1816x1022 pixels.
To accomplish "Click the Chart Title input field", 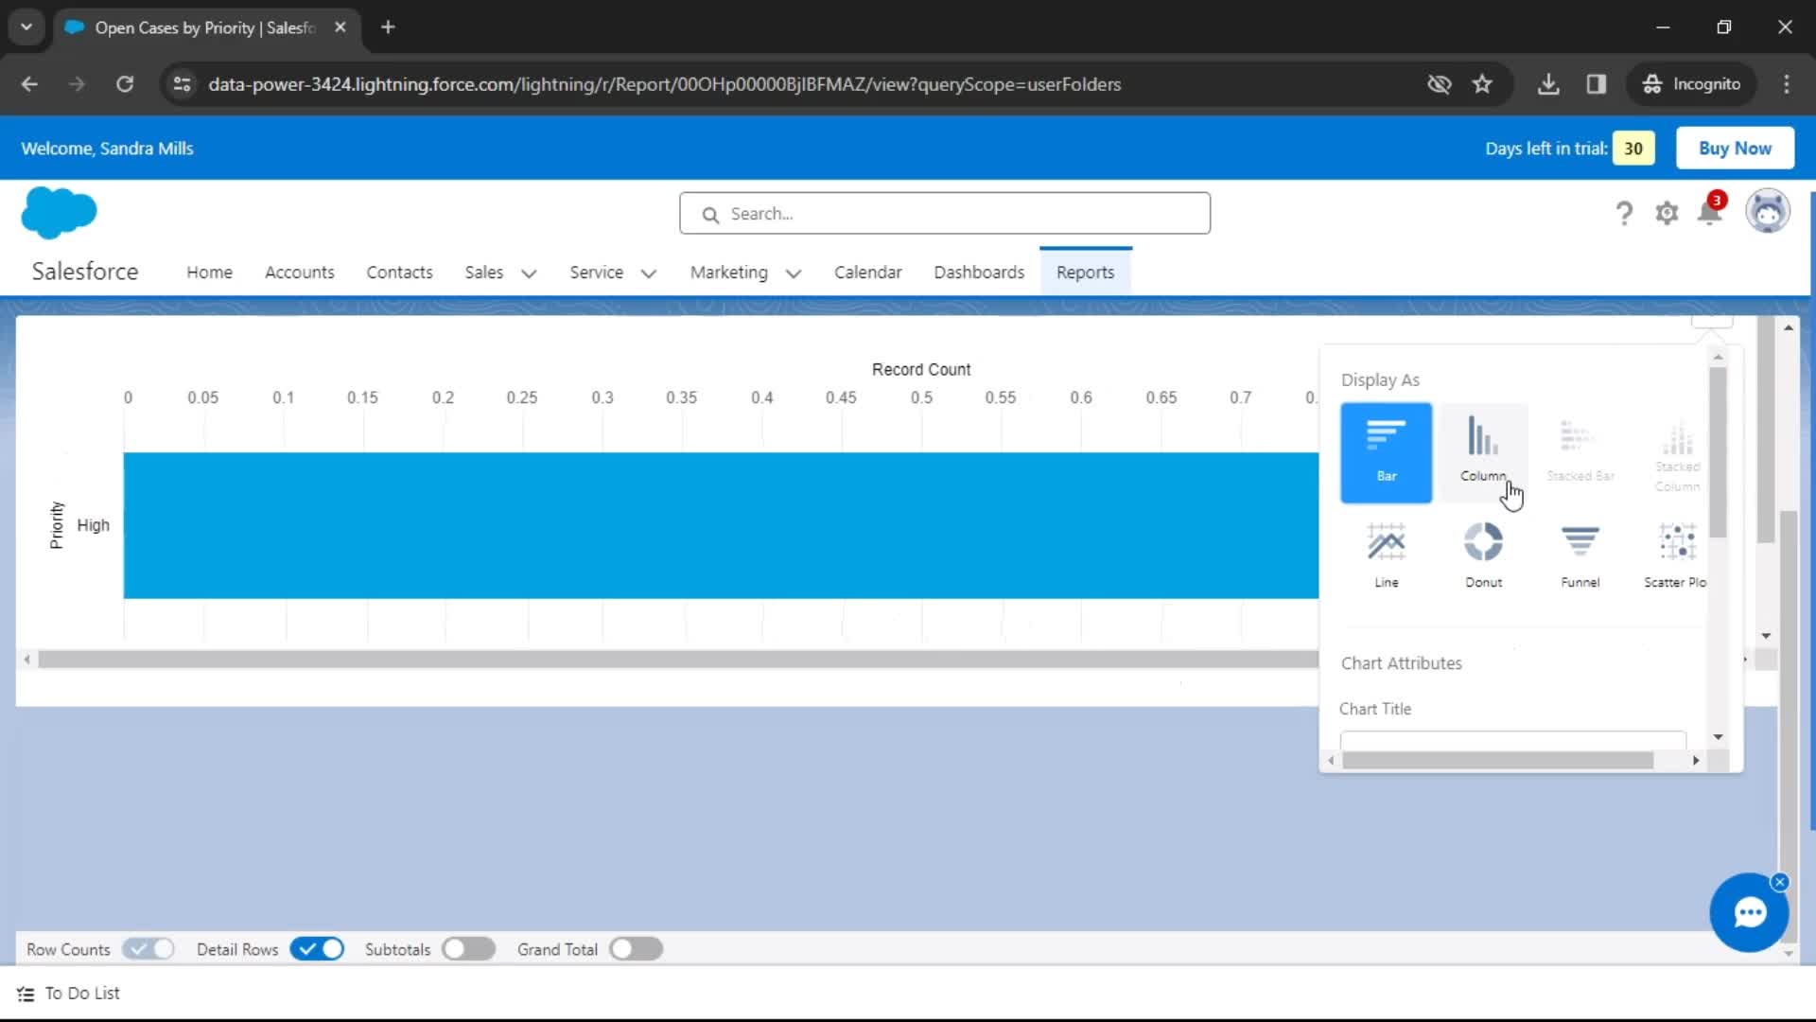I will 1512,740.
